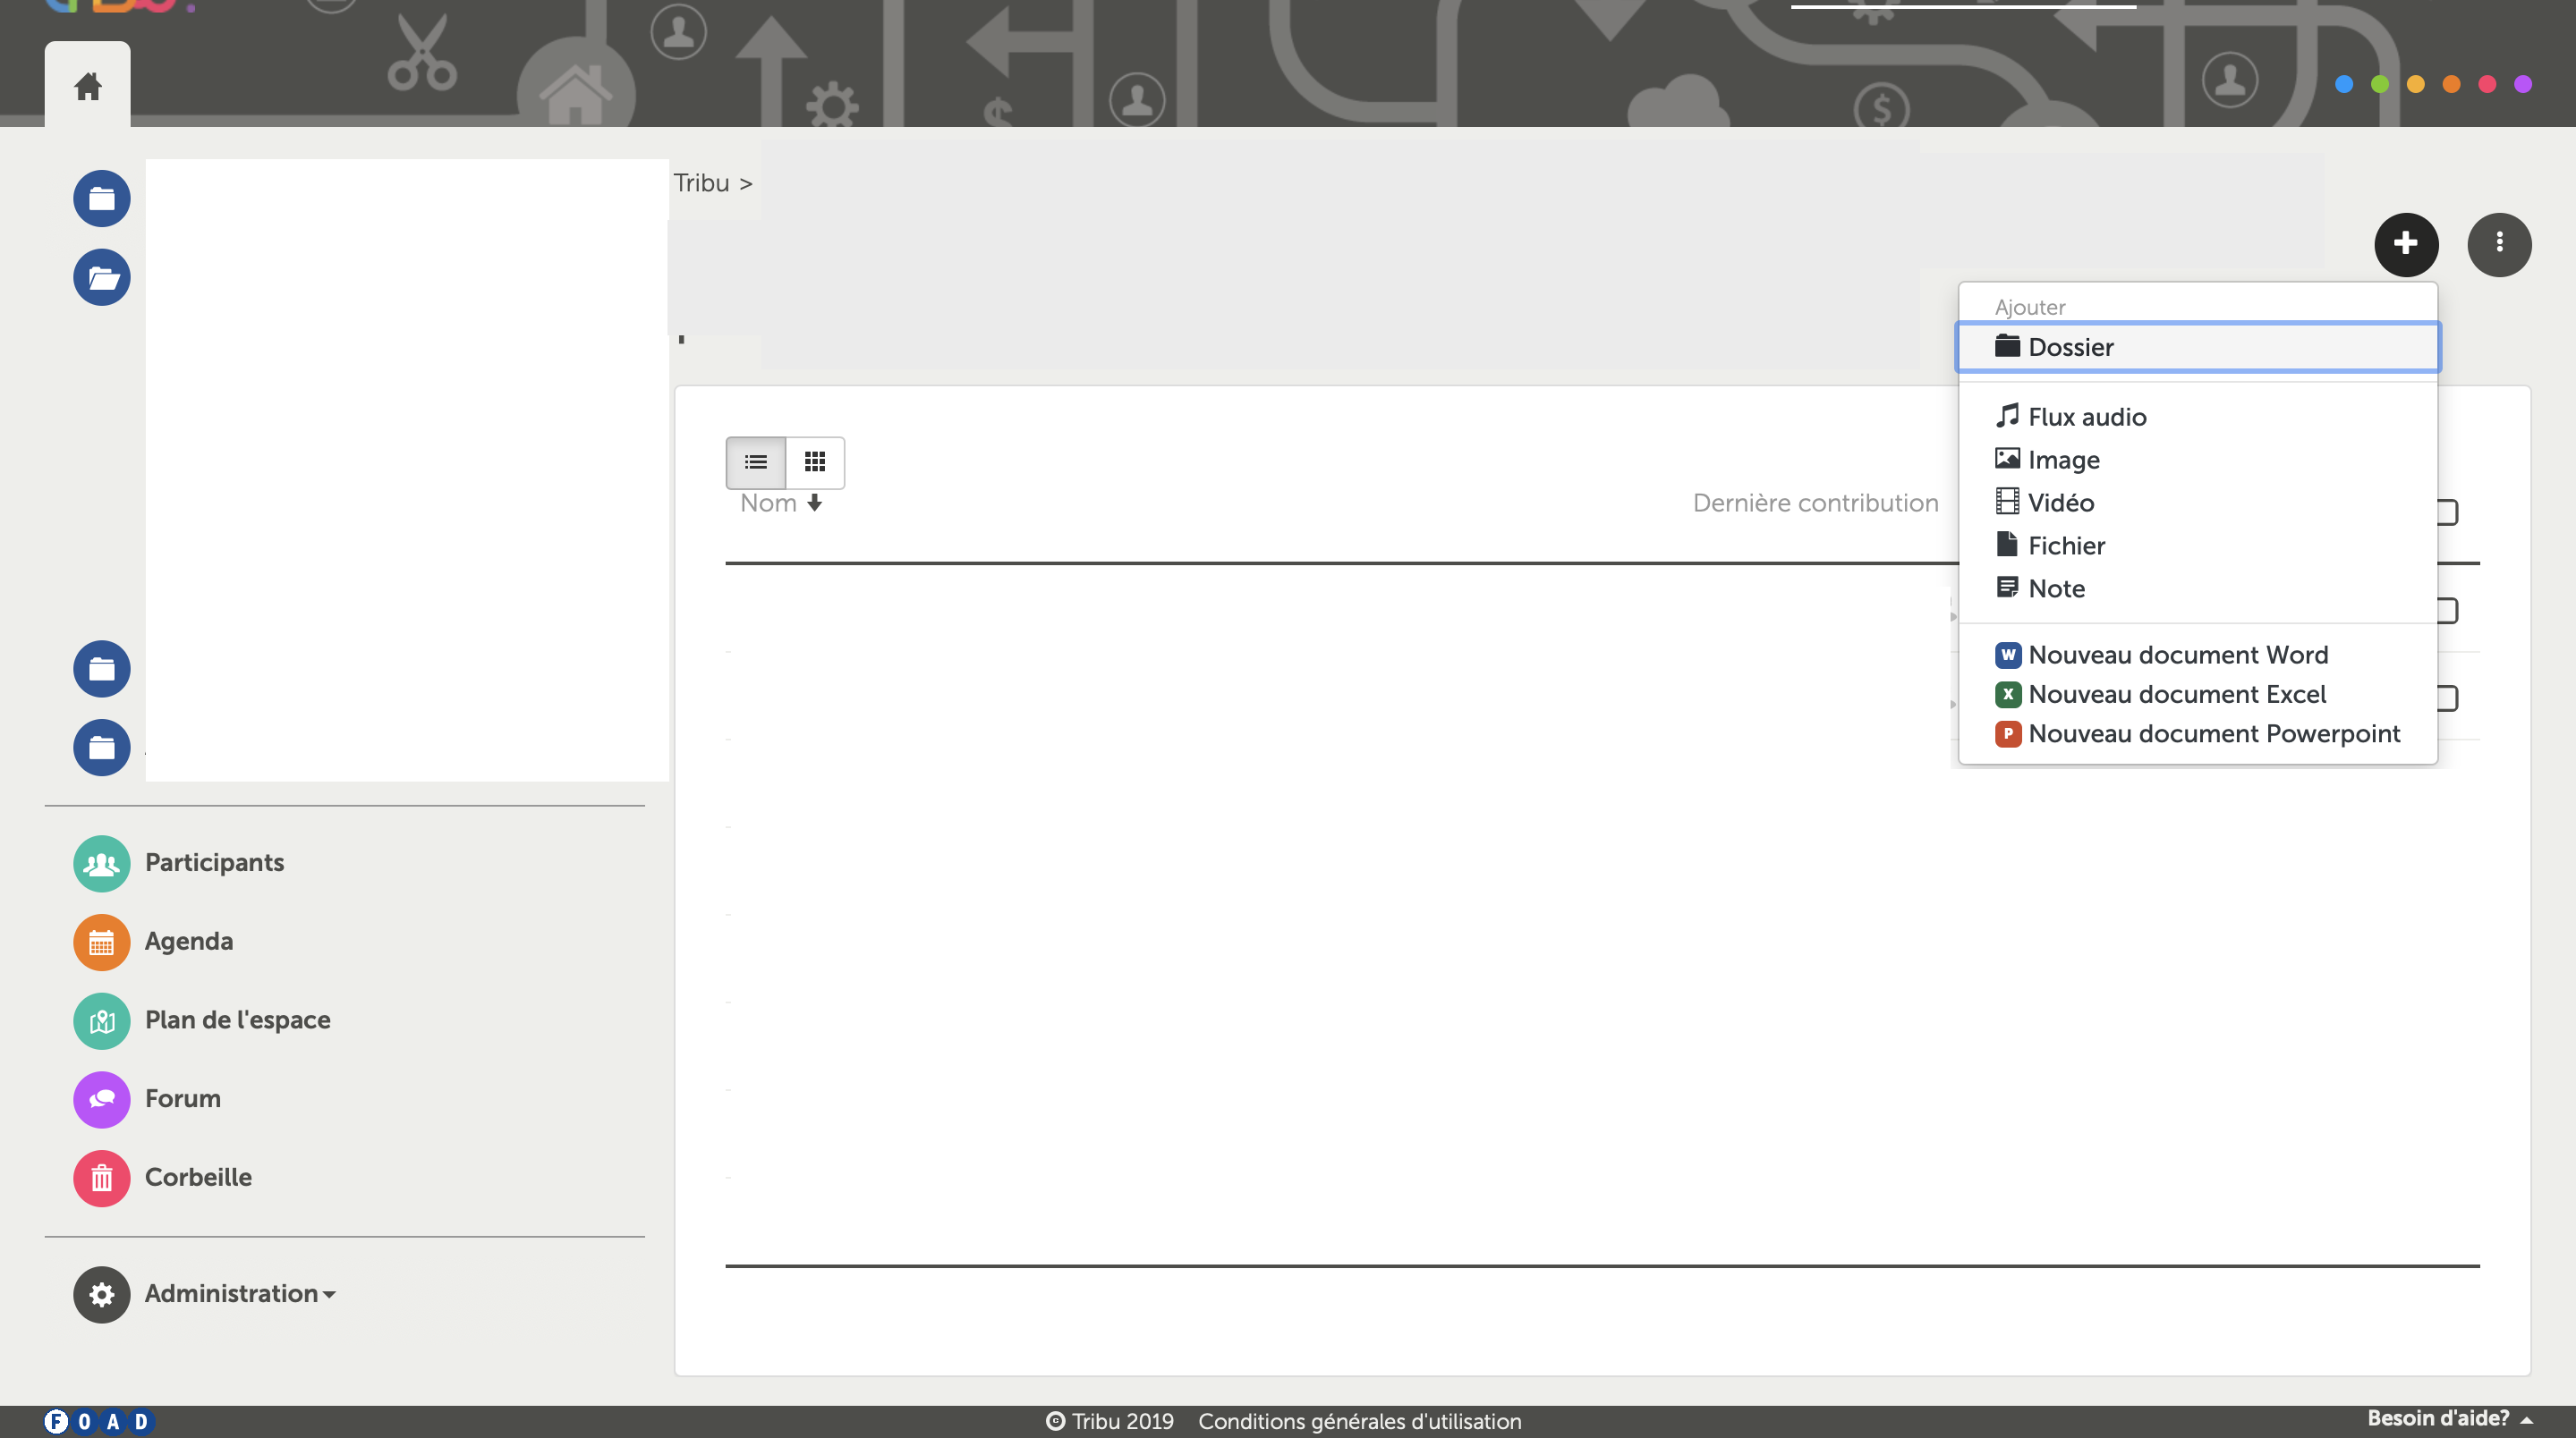Choose Vidéo from add menu
This screenshot has height=1438, width=2576.
click(x=2198, y=503)
